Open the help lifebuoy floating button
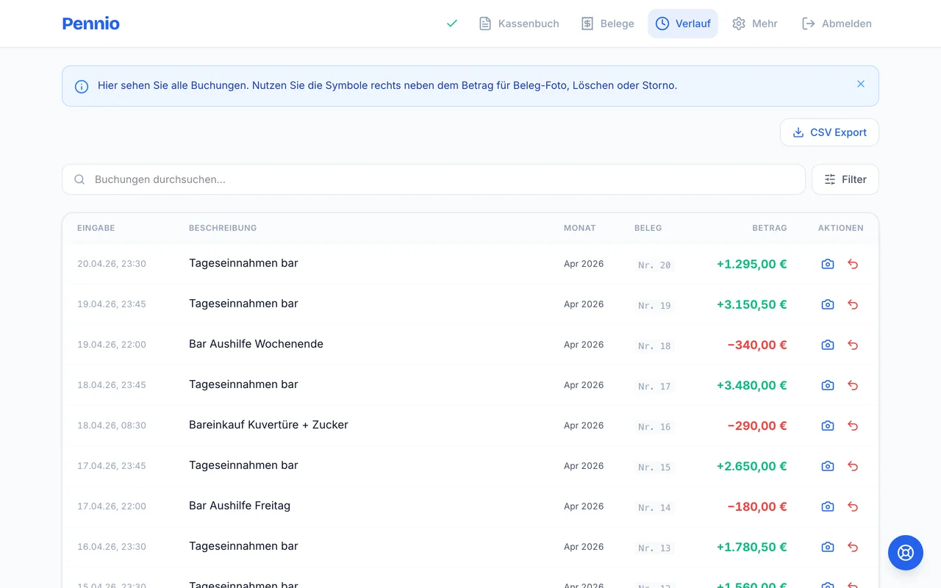The image size is (941, 588). click(905, 553)
